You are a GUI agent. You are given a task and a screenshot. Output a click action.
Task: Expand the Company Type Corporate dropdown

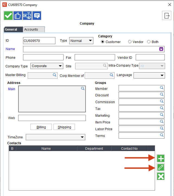47,66
